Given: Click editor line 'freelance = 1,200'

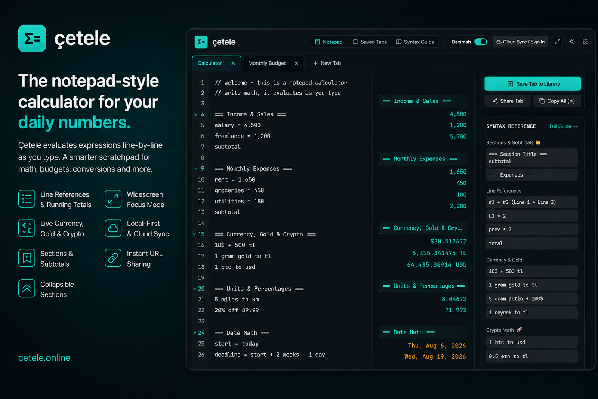Looking at the screenshot, I should point(242,136).
